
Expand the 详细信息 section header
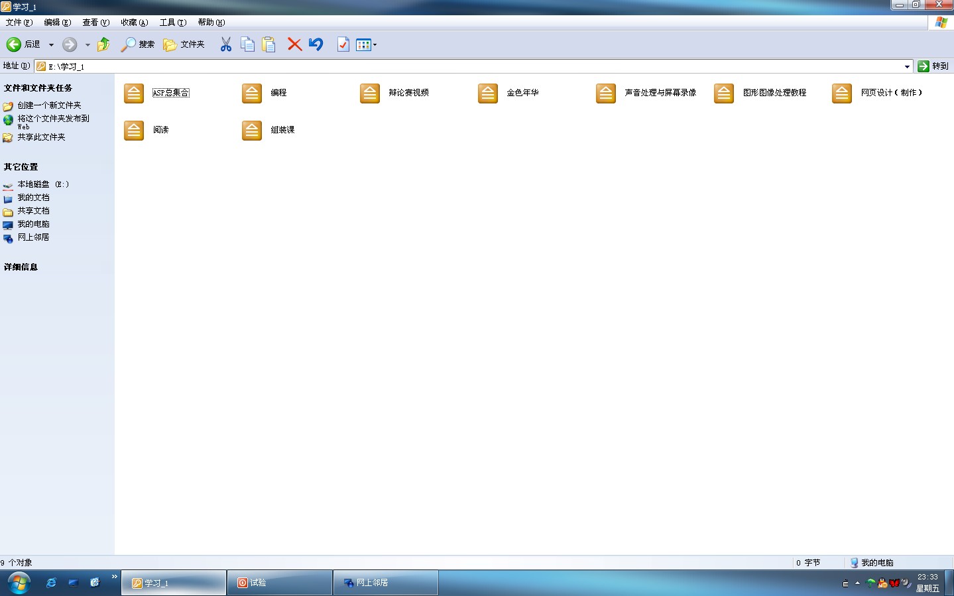click(21, 267)
